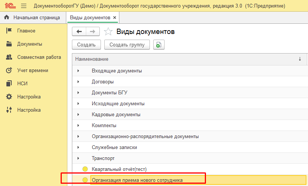Image resolution: width=308 pixels, height=186 pixels.
Task: Open the Совместная работа people icon
Action: click(9, 57)
